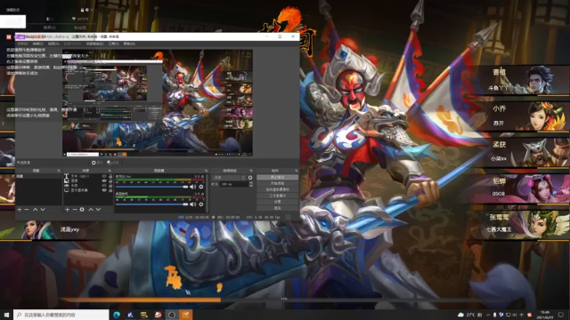The image size is (570, 320).
Task: Move the selected scene up
Action: coord(36,210)
